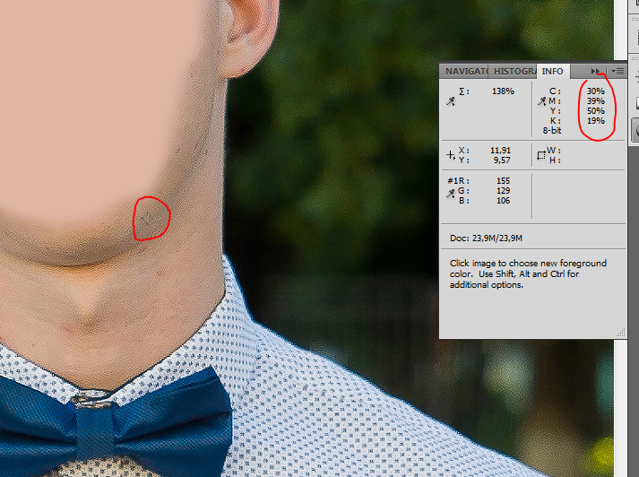Select the Info panel tab
The height and width of the screenshot is (477, 639).
point(553,72)
